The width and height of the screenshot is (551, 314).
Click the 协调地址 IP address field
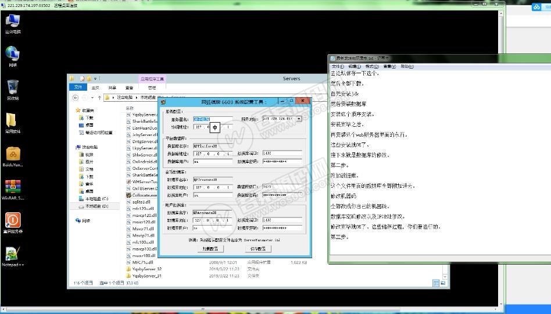(x=213, y=127)
